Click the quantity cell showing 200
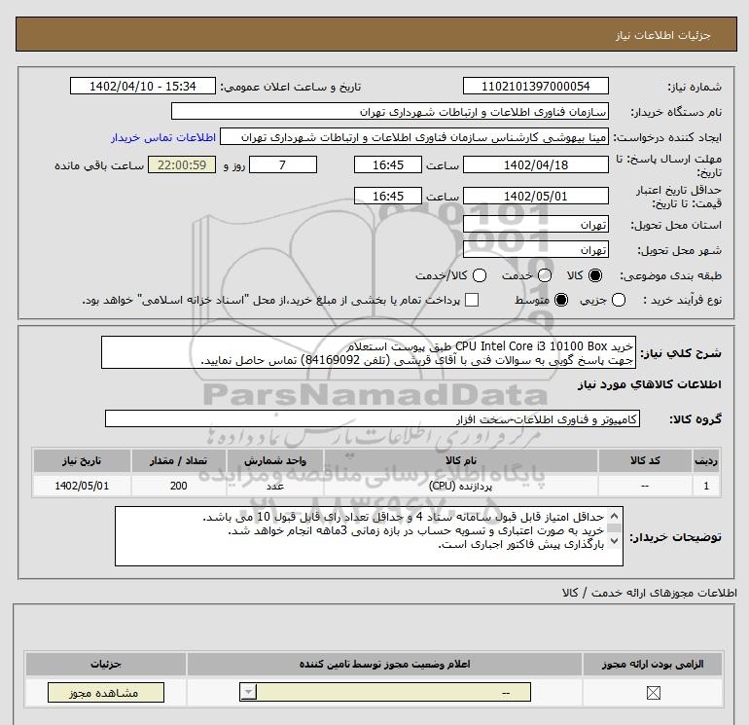The image size is (749, 725). pos(179,486)
